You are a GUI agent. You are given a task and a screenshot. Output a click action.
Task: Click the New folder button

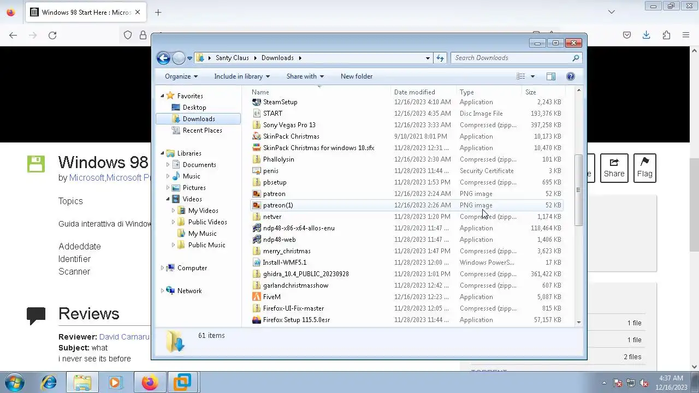(357, 76)
